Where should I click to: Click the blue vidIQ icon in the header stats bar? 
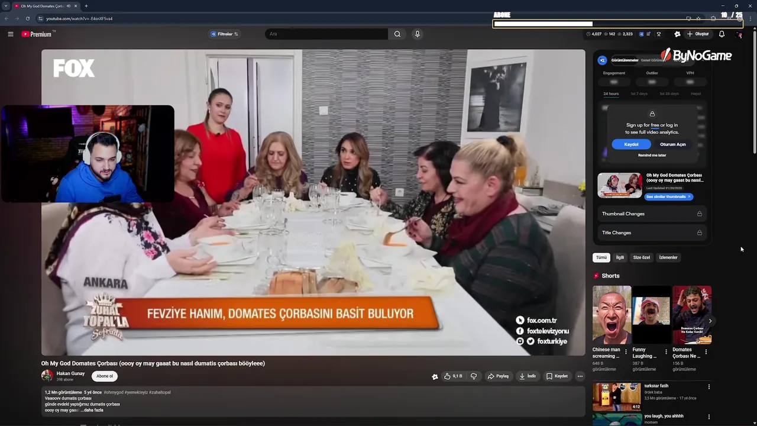642,34
